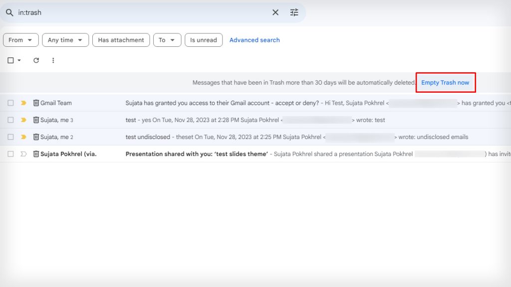The height and width of the screenshot is (287, 511).
Task: Click the trash icon next to Gmail Team
Action: pos(36,103)
